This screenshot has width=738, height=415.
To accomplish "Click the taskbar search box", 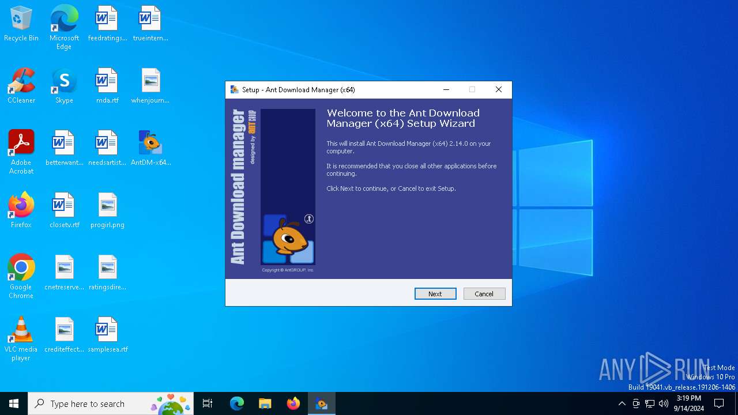I will click(111, 403).
